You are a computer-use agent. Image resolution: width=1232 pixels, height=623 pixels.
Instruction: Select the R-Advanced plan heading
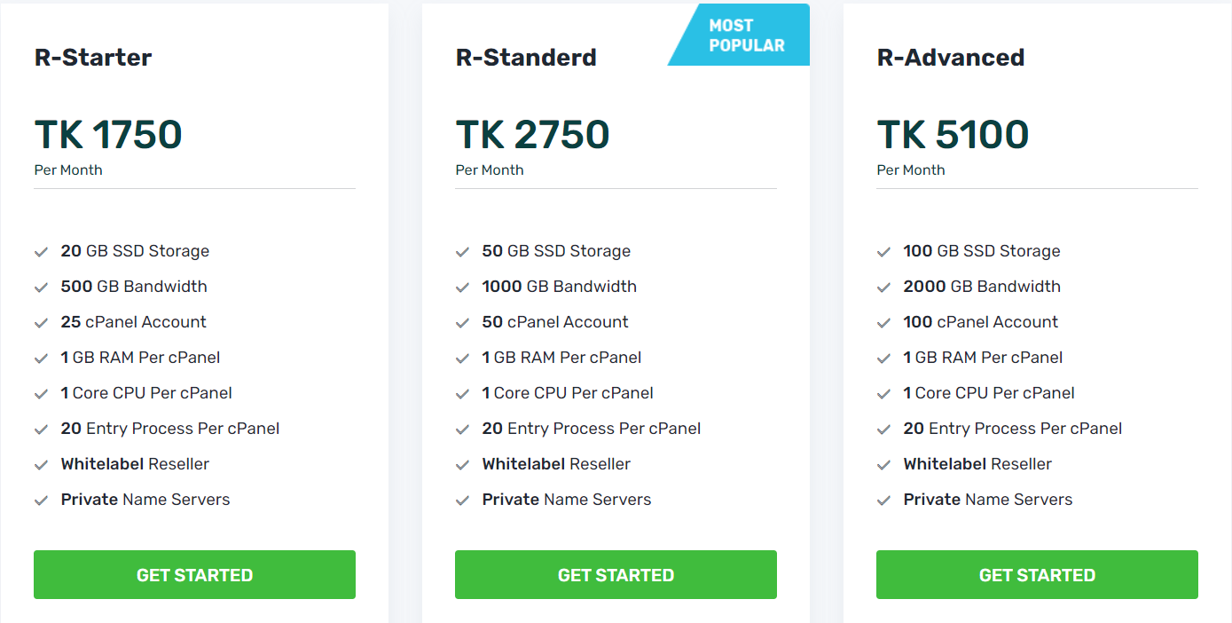coord(951,58)
